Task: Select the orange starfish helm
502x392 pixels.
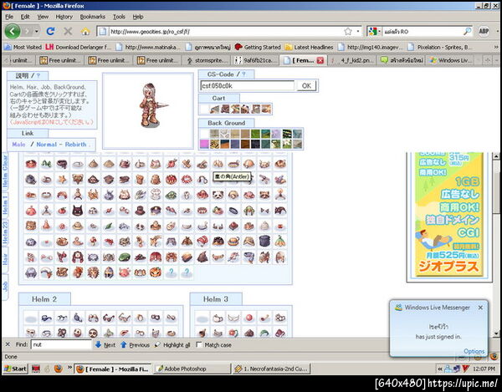Action: (x=62, y=180)
